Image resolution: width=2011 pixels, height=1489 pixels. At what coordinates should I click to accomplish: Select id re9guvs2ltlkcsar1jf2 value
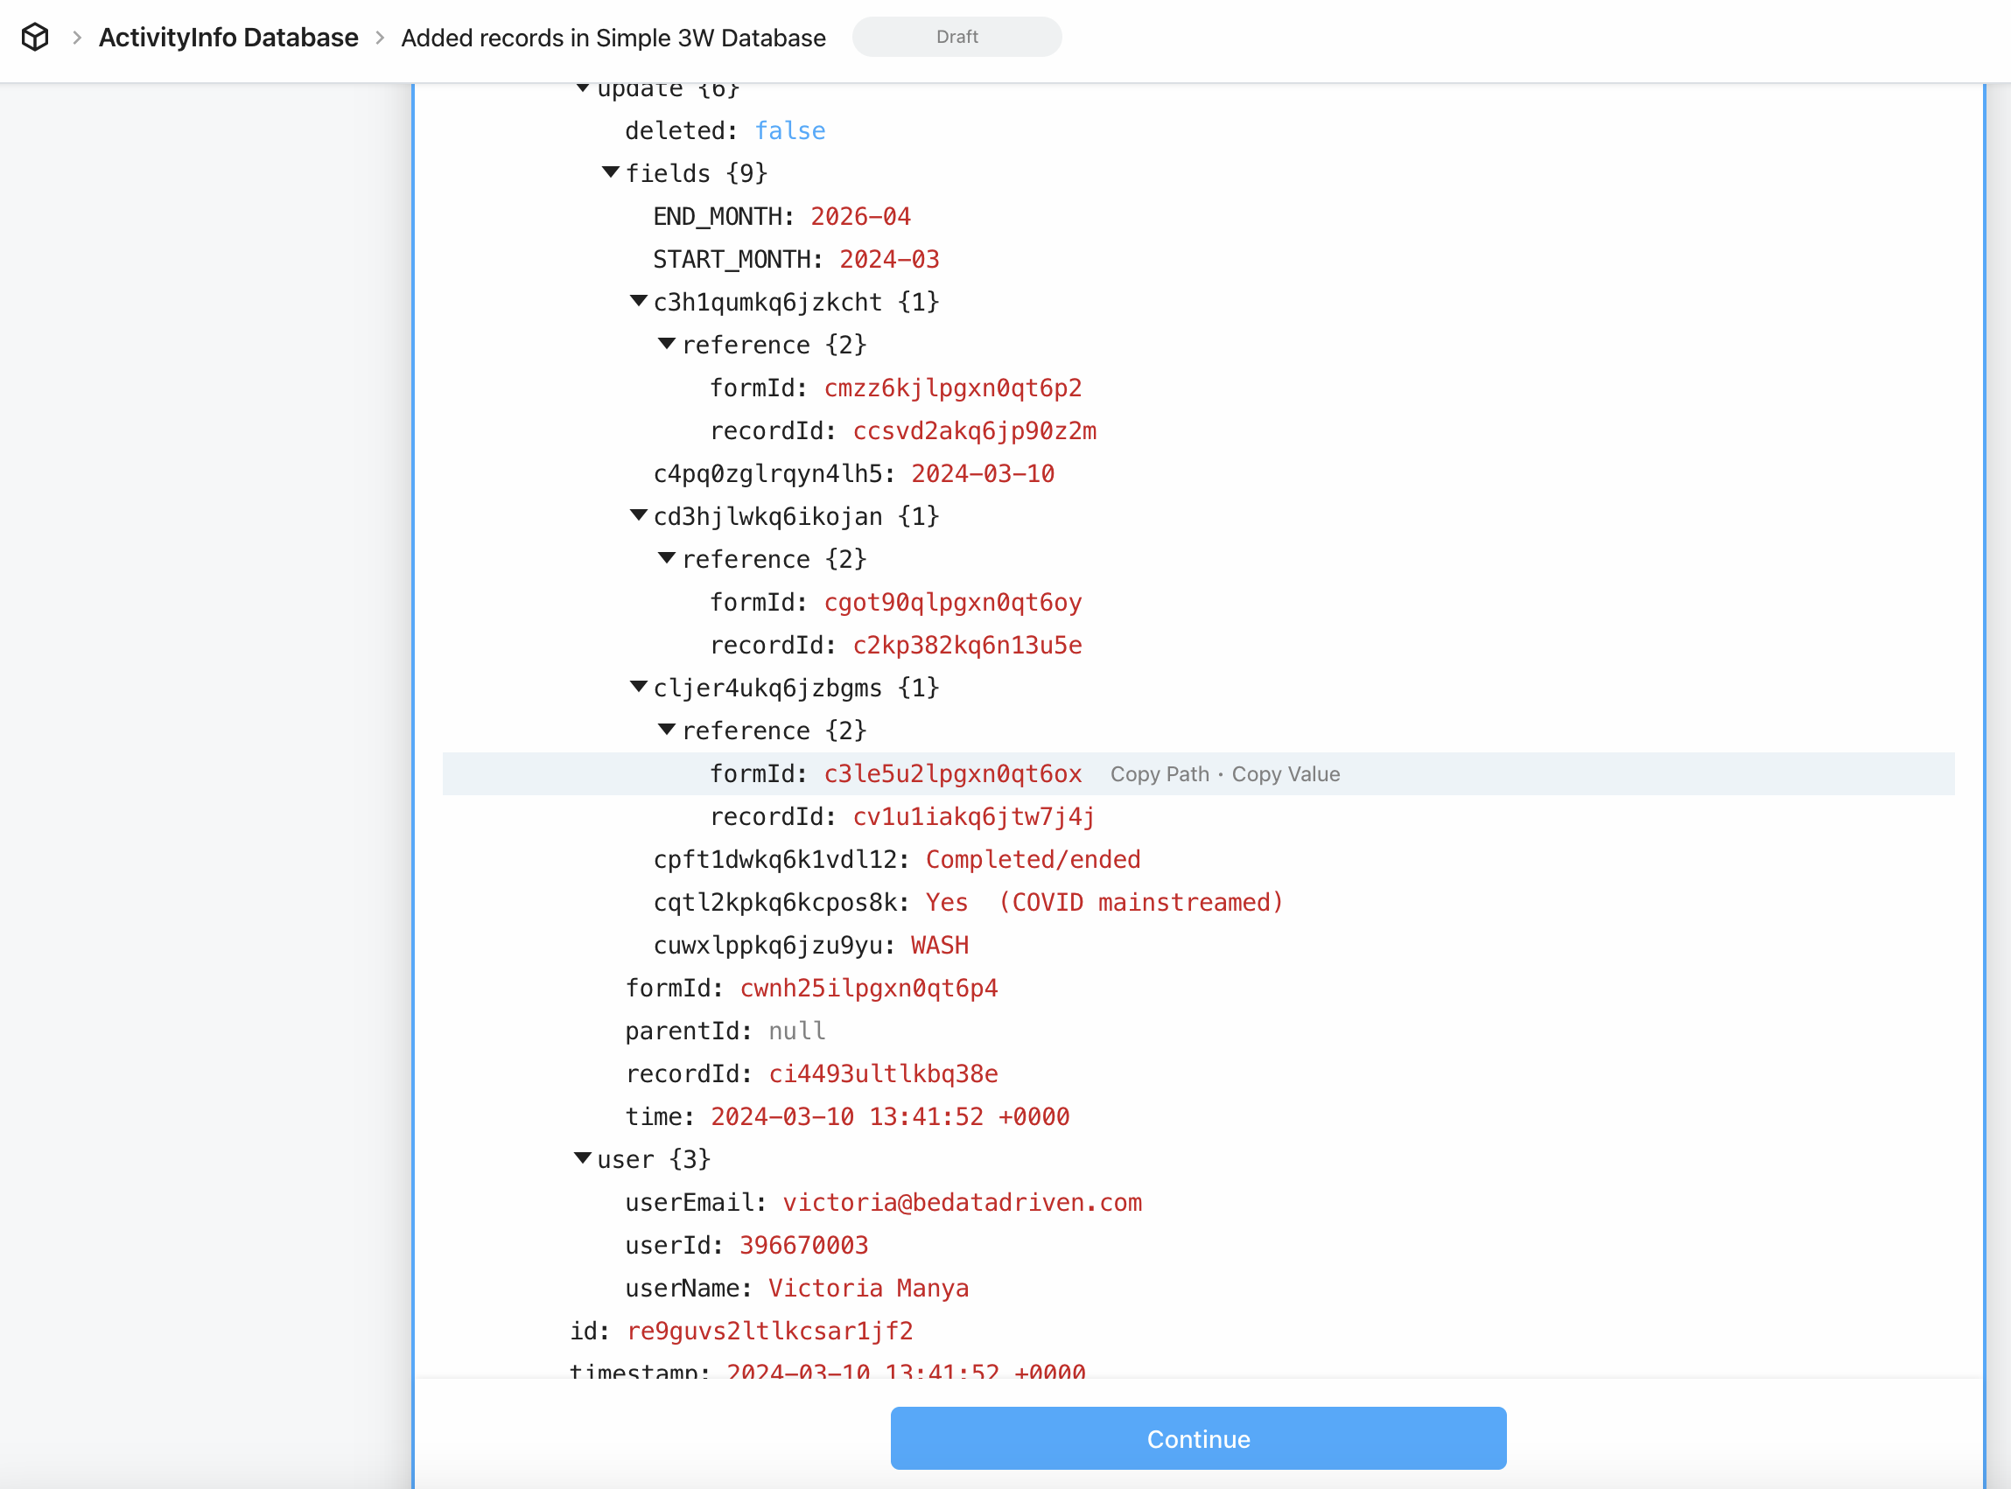[x=770, y=1332]
